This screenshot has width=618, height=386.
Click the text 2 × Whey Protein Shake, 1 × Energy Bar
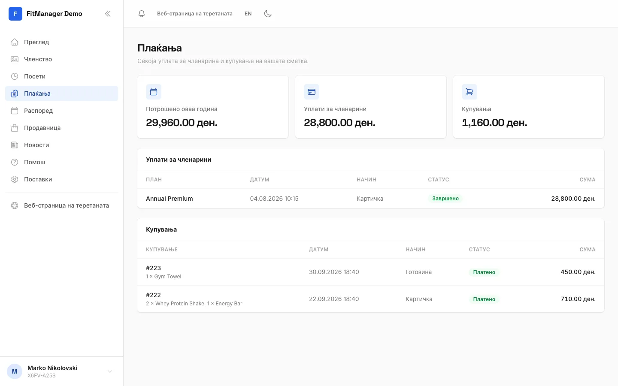click(x=194, y=304)
